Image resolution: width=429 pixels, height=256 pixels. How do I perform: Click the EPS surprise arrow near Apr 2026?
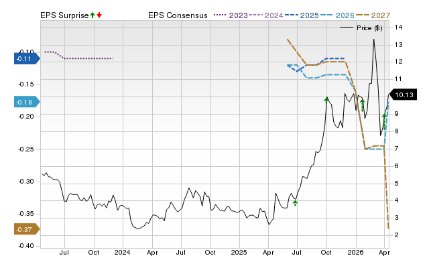(384, 122)
